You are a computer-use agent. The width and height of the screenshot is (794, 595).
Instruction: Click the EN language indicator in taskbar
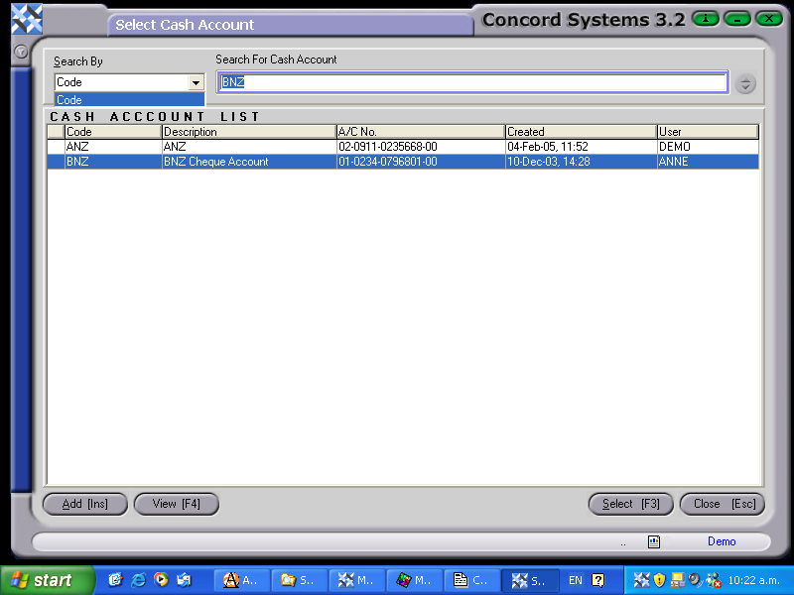(576, 579)
